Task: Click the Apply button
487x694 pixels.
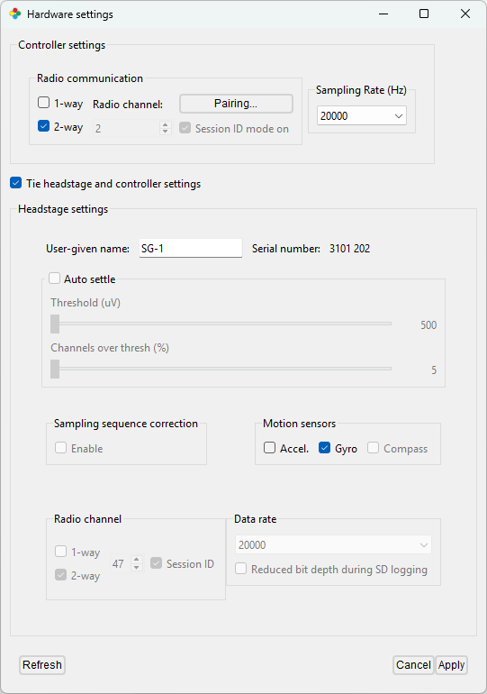Action: coord(451,665)
